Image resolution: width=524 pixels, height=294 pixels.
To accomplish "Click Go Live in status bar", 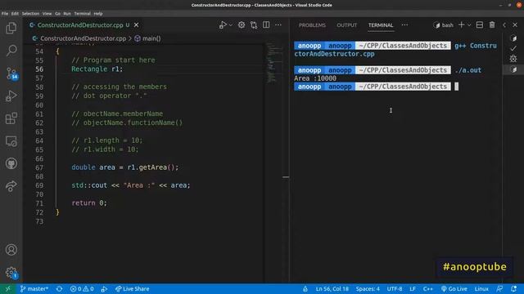I will [x=454, y=289].
